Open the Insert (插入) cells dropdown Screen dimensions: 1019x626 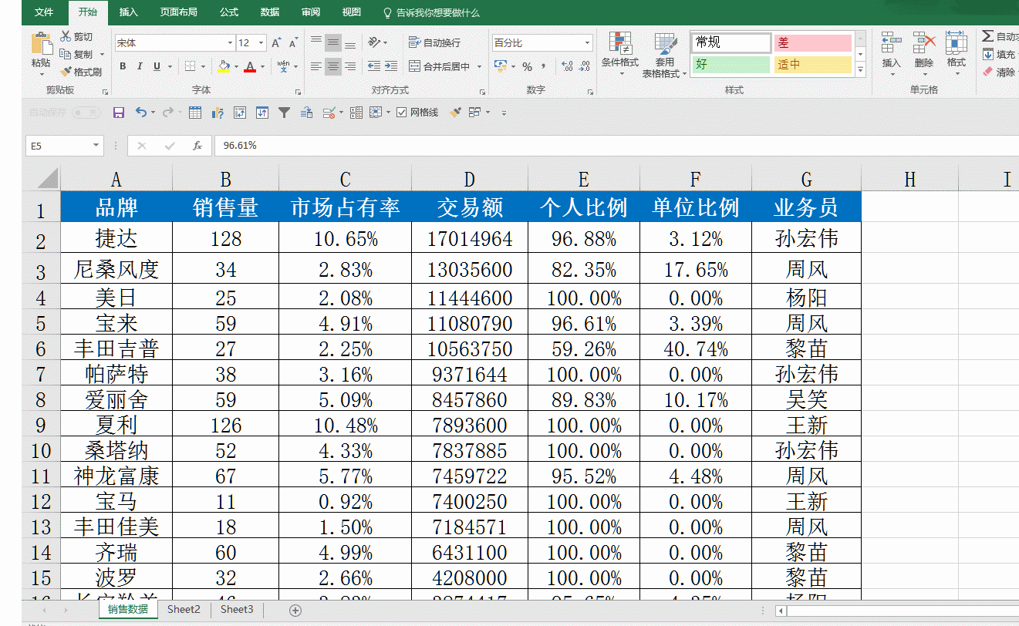click(892, 52)
